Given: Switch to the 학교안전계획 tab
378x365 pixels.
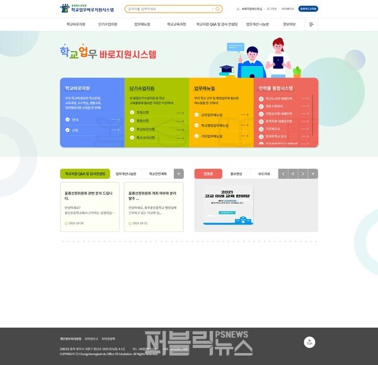Looking at the screenshot, I should 158,174.
